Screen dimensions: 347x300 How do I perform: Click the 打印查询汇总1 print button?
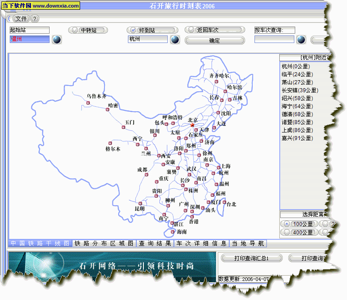pyautogui.click(x=251, y=258)
